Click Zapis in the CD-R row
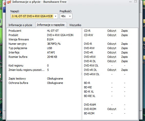 (x=124, y=31)
